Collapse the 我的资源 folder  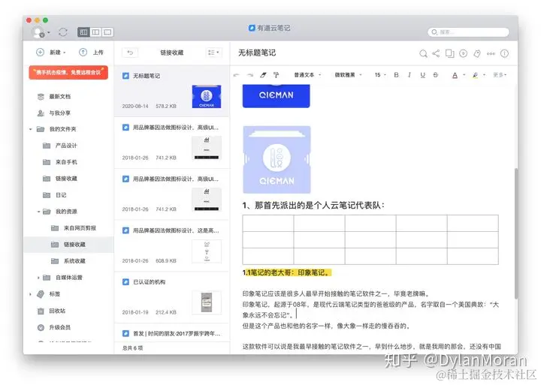tap(38, 212)
